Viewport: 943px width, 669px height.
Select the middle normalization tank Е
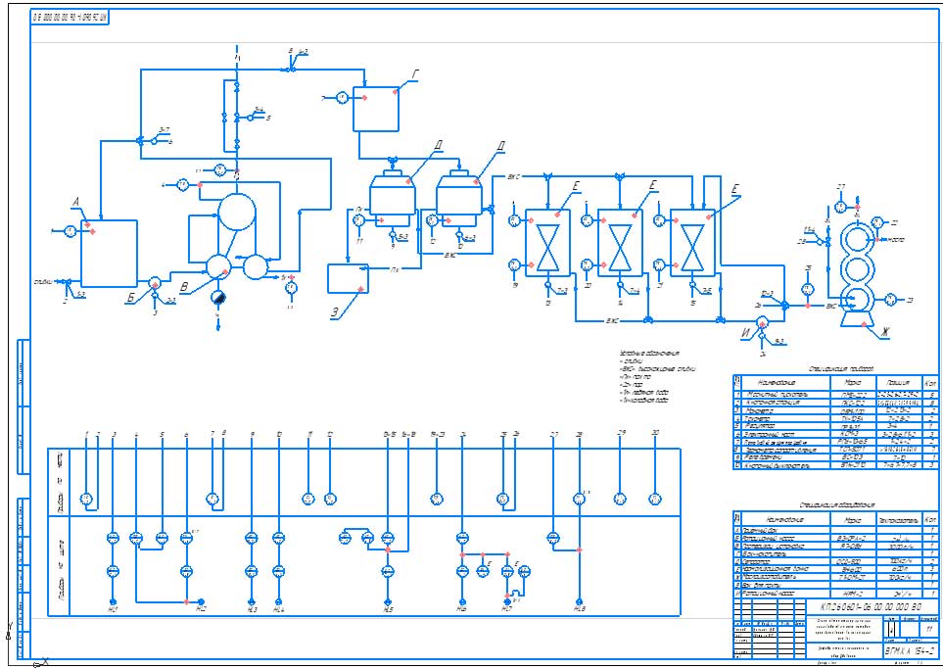[x=620, y=243]
